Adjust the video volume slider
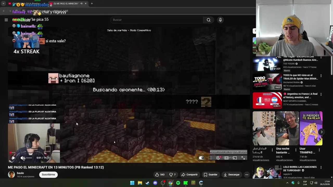The image size is (333, 187). (29, 158)
